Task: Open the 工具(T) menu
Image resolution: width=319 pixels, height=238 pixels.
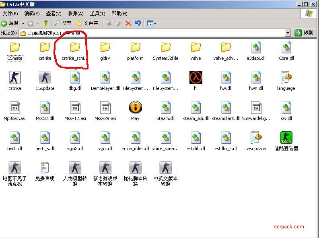Action: tap(97, 14)
